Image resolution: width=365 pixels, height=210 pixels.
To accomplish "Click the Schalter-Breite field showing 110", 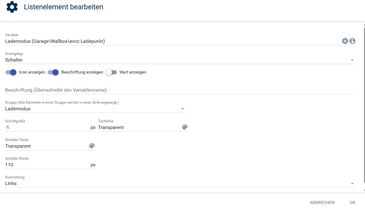I will [x=47, y=165].
